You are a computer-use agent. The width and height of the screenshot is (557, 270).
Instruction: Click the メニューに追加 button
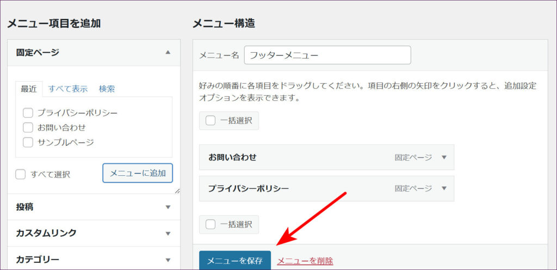click(x=138, y=173)
